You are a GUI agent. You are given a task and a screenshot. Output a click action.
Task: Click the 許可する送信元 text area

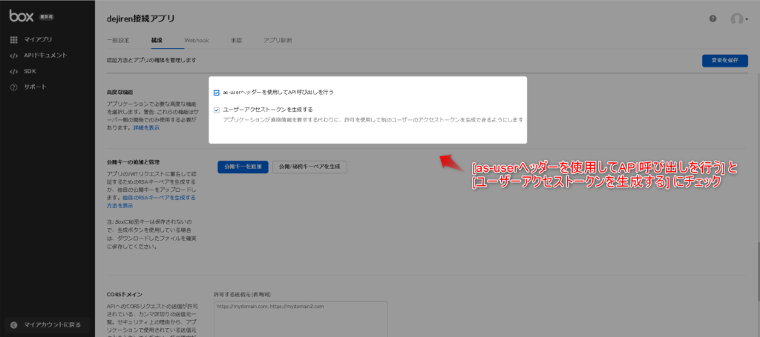click(301, 319)
